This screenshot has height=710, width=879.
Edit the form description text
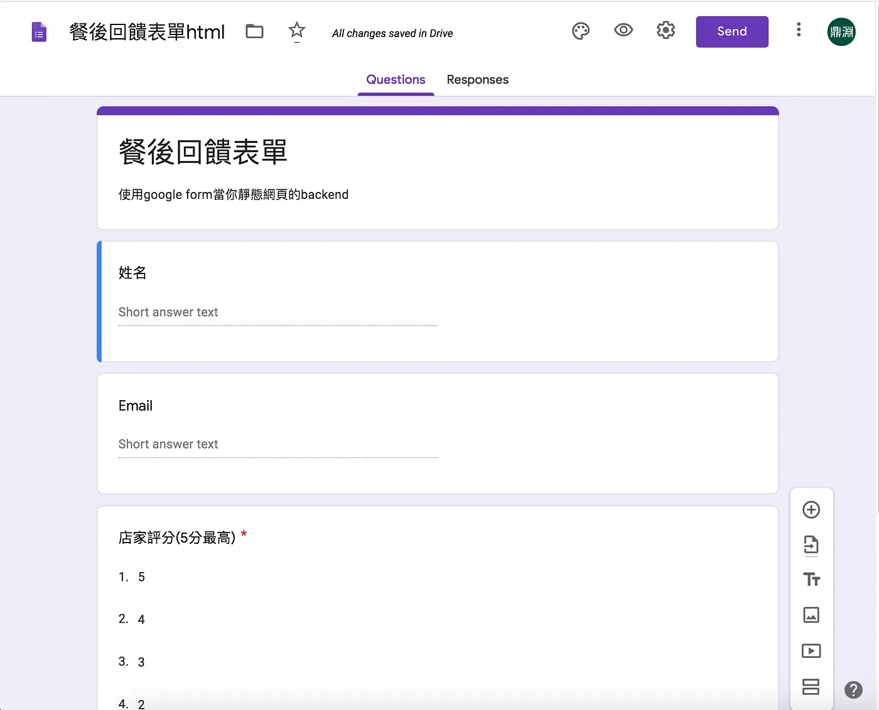pyautogui.click(x=234, y=194)
